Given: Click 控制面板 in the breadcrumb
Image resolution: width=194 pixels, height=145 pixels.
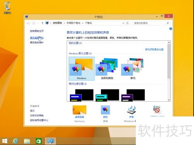Looking at the screenshot, I should 57,23.
